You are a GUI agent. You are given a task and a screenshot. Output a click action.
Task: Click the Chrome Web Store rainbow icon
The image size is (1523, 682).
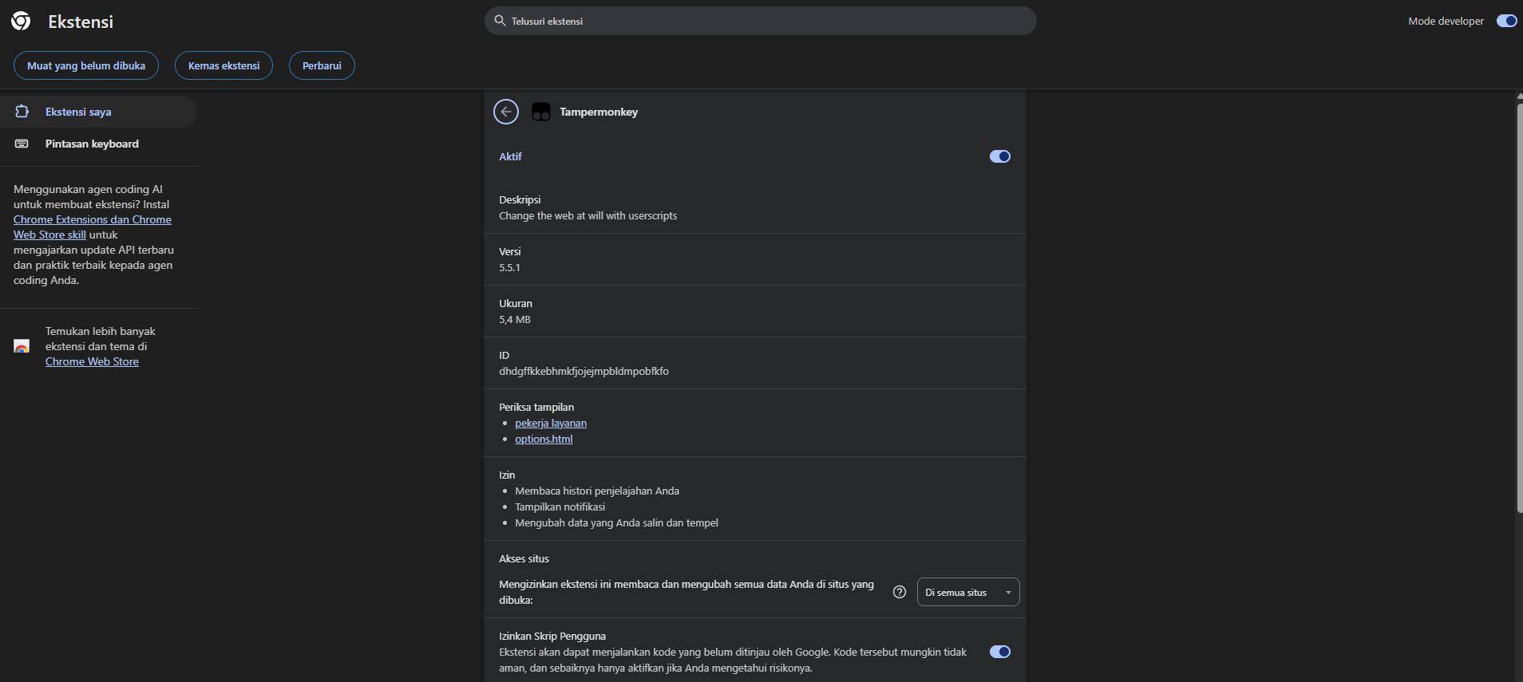(x=22, y=346)
